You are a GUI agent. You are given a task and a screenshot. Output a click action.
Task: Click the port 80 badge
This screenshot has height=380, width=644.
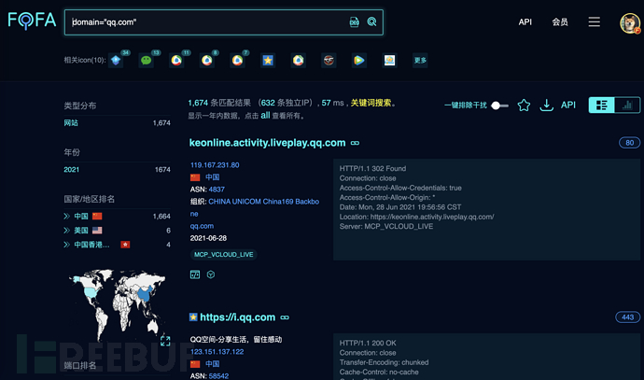[x=629, y=143]
